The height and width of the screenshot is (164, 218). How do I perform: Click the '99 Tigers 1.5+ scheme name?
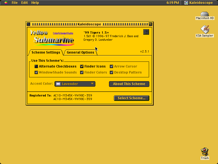(96, 33)
